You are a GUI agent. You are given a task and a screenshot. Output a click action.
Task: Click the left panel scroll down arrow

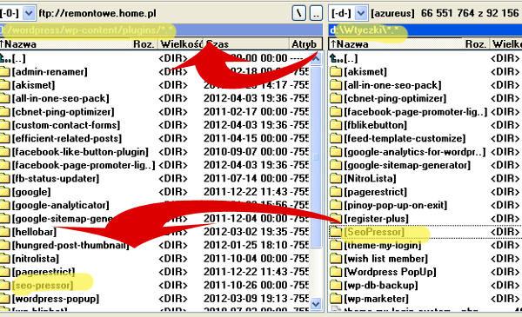(x=316, y=303)
